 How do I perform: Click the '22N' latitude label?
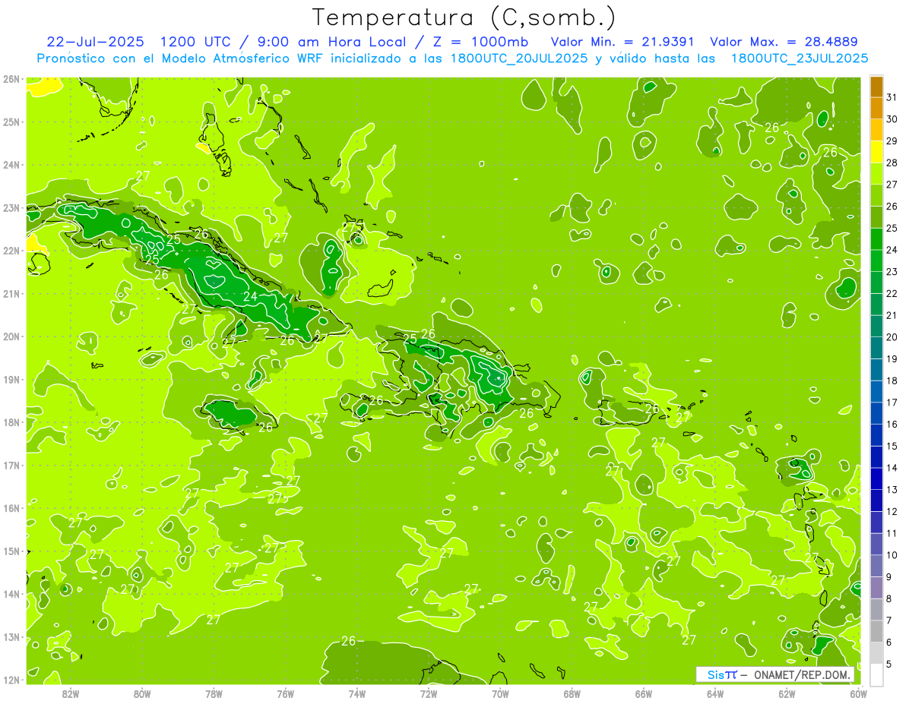[11, 251]
